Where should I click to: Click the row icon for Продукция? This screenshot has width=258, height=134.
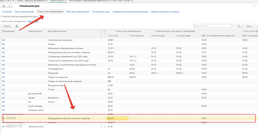[x=3, y=73]
